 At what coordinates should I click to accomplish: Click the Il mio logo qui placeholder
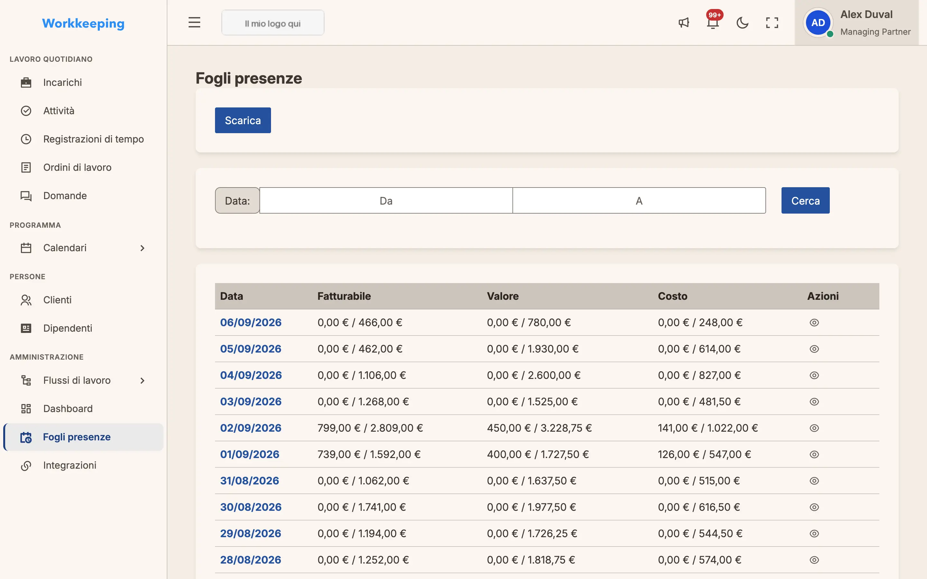(273, 23)
